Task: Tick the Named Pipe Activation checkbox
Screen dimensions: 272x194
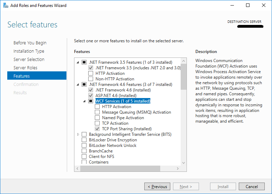Action: [97, 118]
